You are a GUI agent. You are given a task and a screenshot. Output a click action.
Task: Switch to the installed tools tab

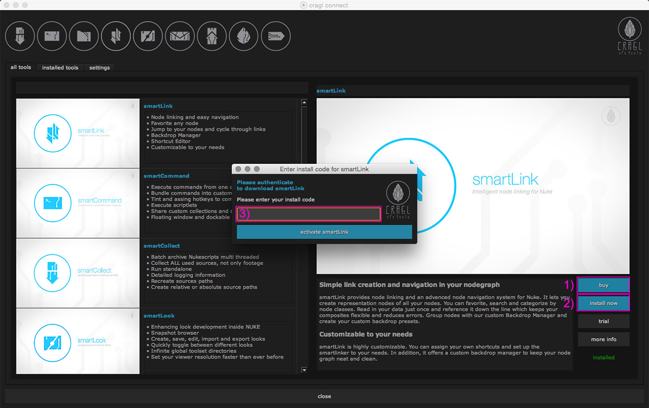[60, 68]
